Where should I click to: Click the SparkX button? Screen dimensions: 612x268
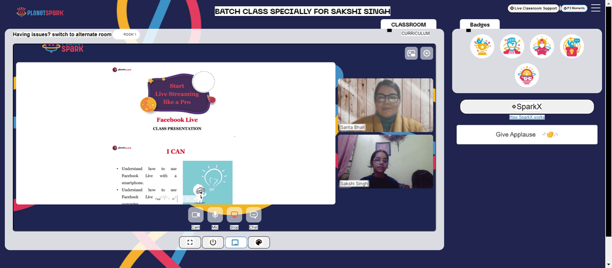527,107
